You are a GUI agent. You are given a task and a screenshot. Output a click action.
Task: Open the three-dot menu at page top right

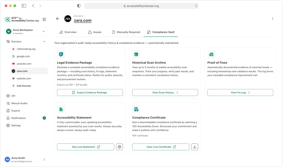[x=272, y=18]
